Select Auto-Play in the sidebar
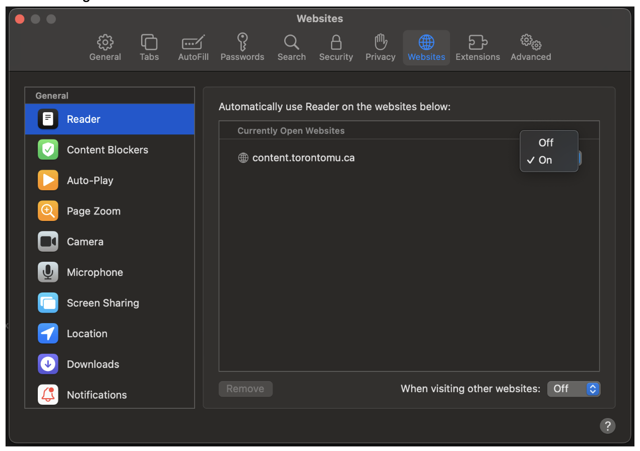The height and width of the screenshot is (451, 640). [90, 181]
